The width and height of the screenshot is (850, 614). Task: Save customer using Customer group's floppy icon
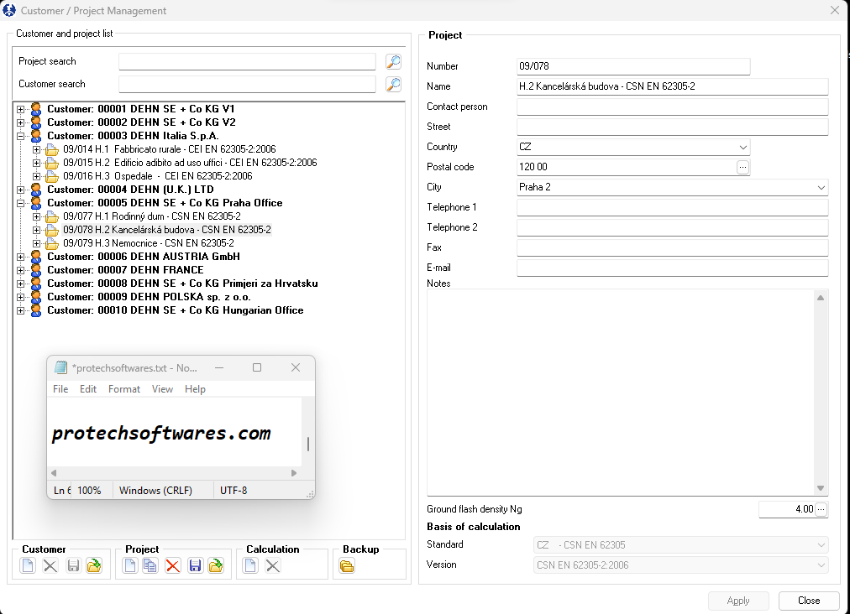click(x=72, y=566)
